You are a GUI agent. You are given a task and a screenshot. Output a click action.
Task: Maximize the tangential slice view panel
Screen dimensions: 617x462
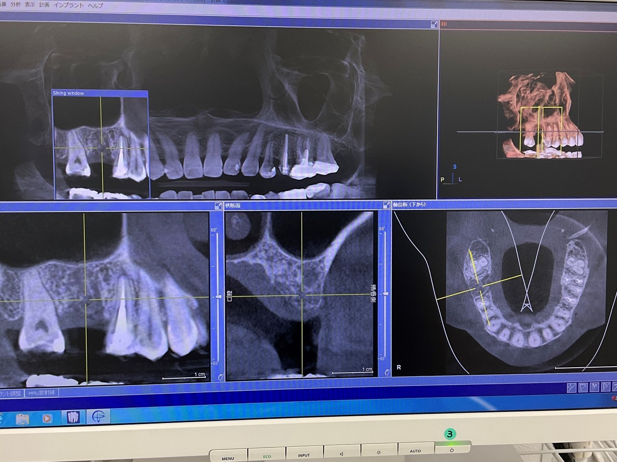click(x=218, y=205)
